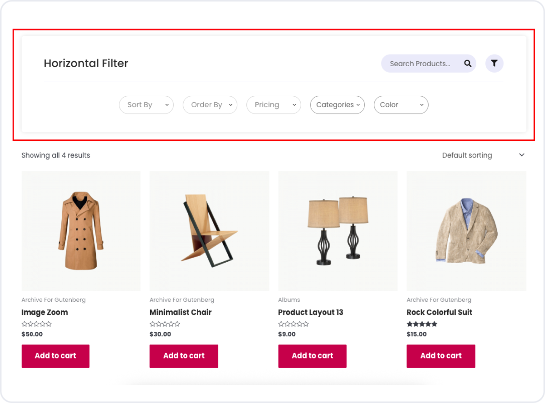Add Rock Colorful Suit to cart

[441, 356]
